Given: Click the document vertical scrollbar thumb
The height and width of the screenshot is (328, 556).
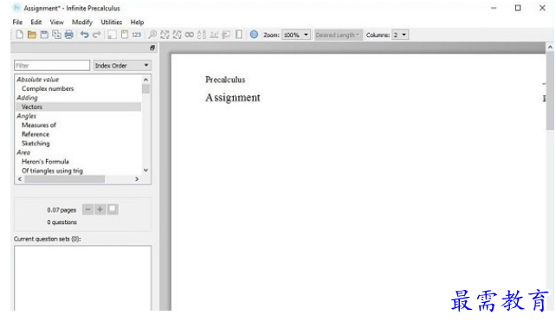Looking at the screenshot, I should [550, 91].
